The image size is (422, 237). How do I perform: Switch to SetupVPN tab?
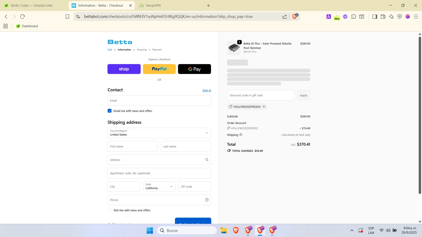pos(153,5)
